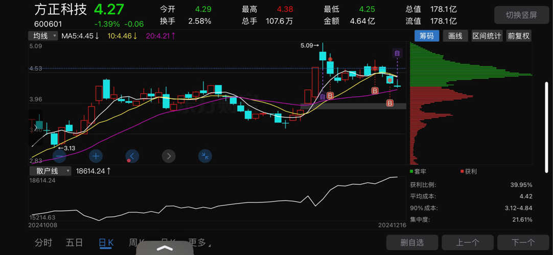Tap the purple 20:4.21 moving average label
The height and width of the screenshot is (255, 553).
(x=161, y=36)
